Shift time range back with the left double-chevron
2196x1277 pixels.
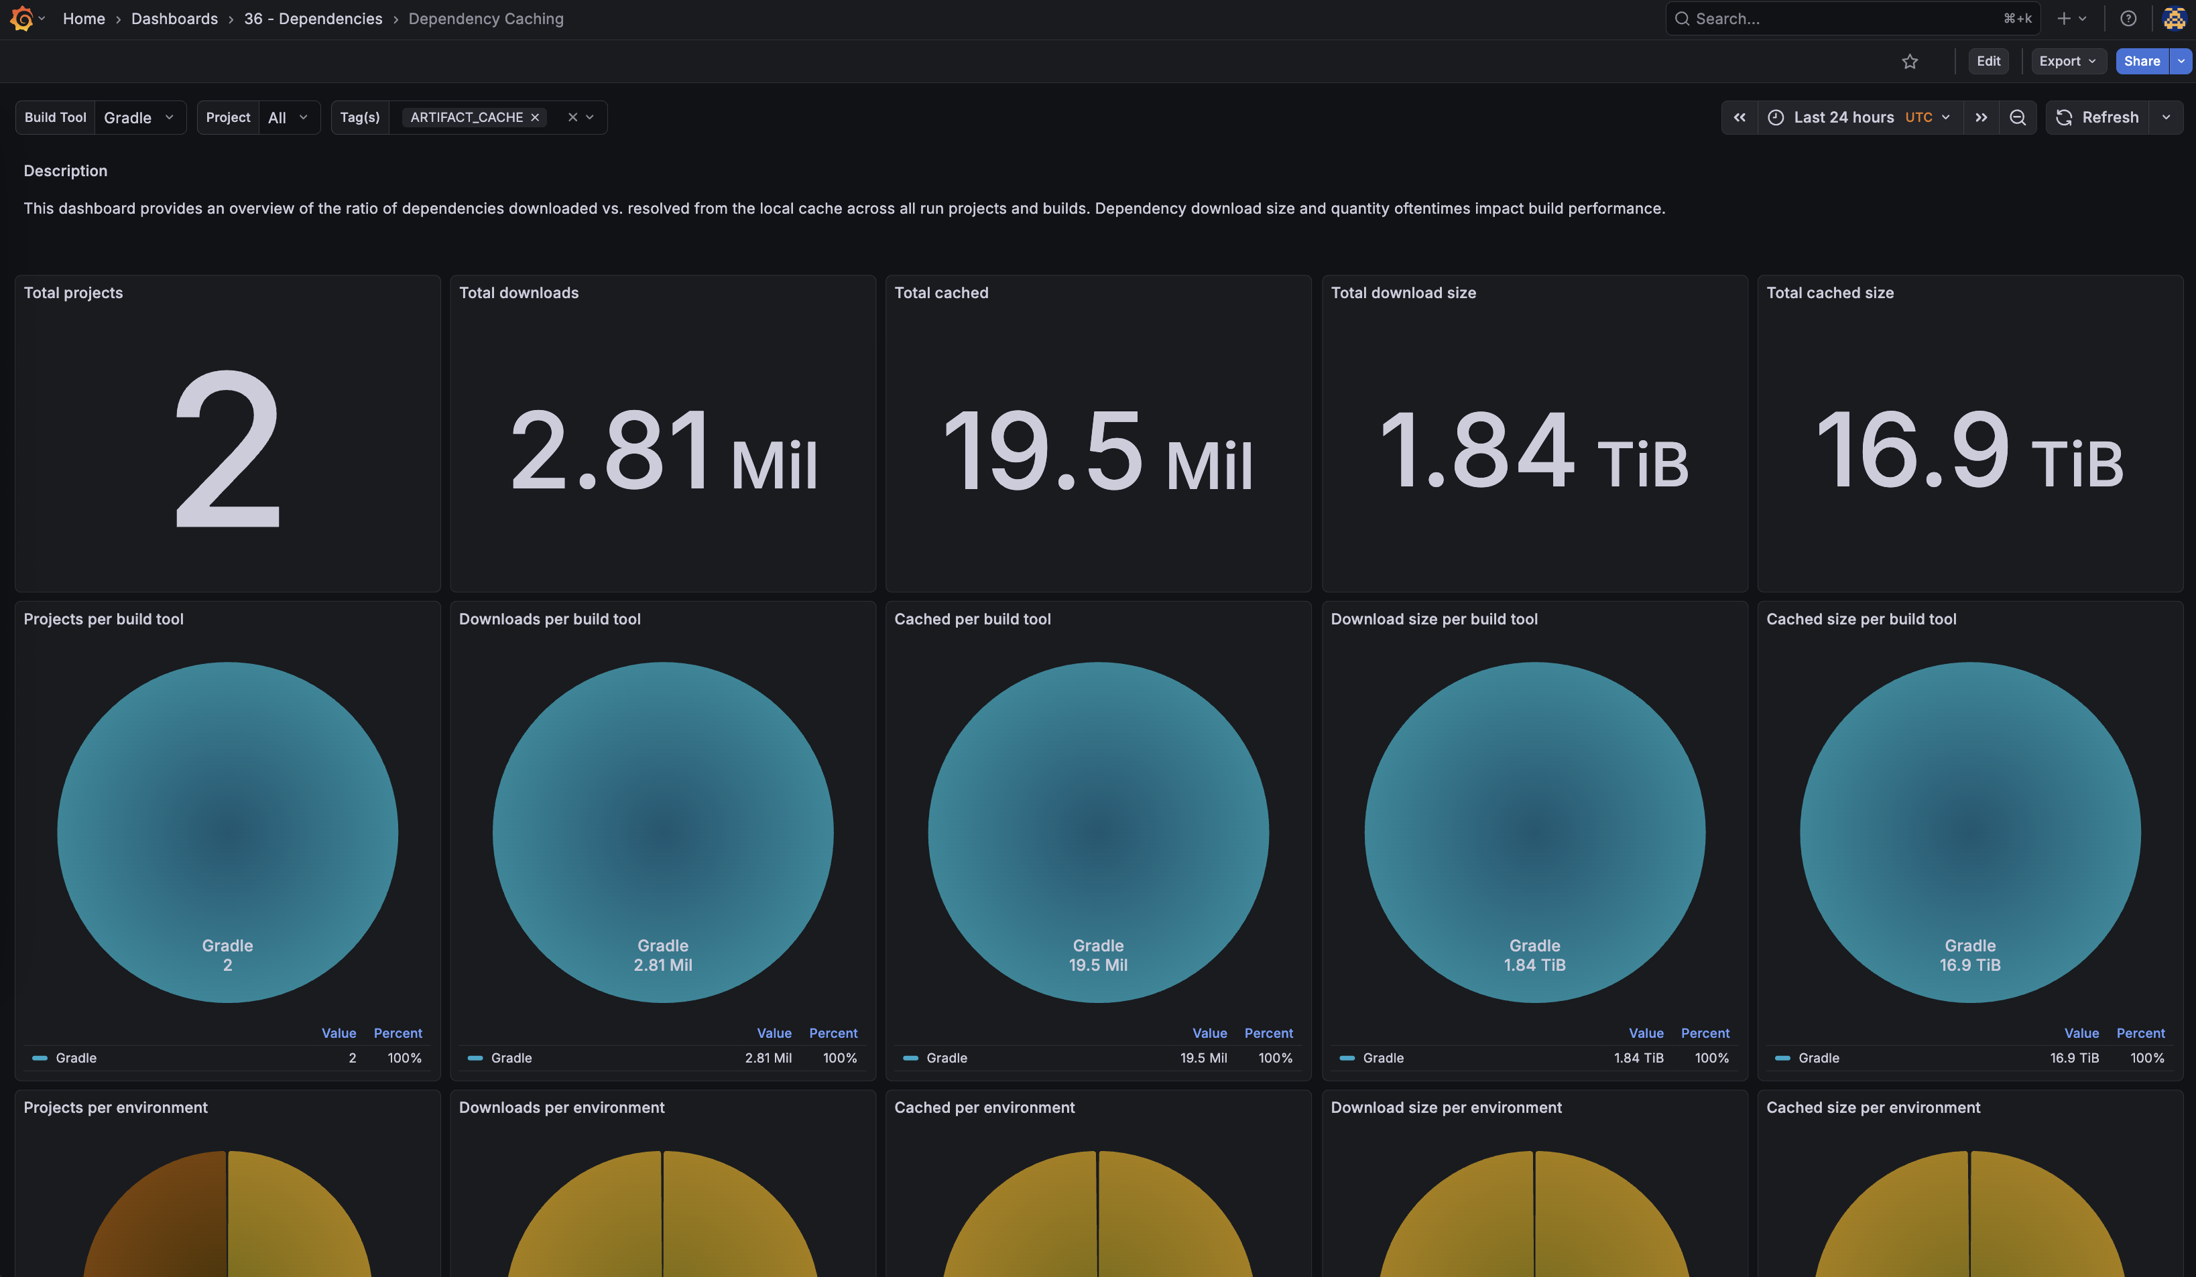tap(1740, 117)
